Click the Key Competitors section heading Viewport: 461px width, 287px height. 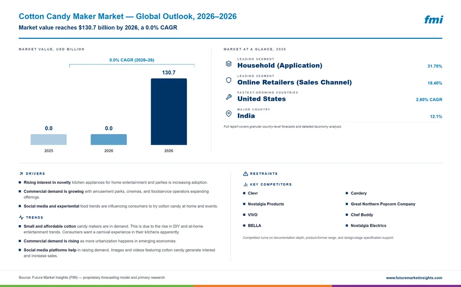click(x=271, y=185)
